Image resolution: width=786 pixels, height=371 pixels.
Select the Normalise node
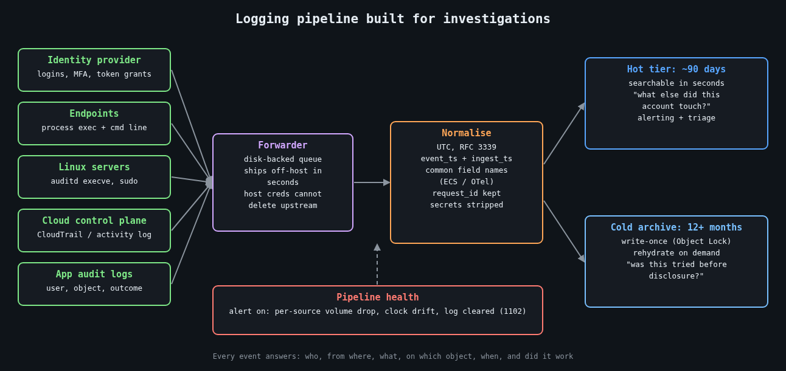(x=467, y=182)
